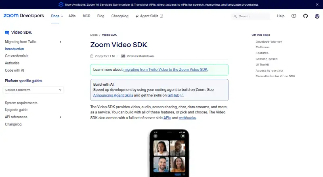The image size is (323, 177).
Task: Click the magnifier search icon
Action: pyautogui.click(x=235, y=16)
